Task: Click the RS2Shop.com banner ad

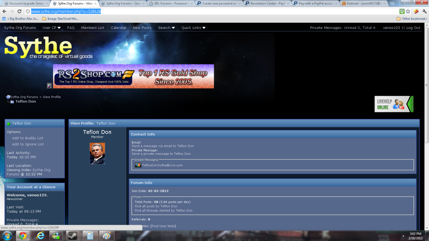Action: [x=134, y=76]
